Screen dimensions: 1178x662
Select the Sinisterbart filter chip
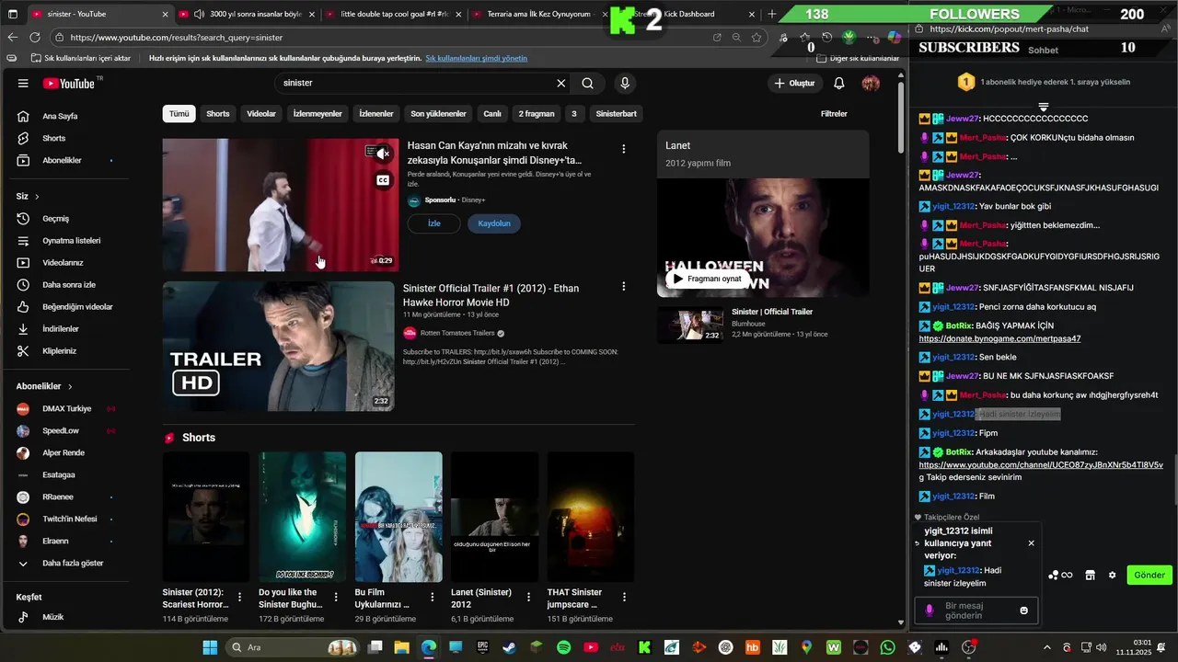(617, 114)
